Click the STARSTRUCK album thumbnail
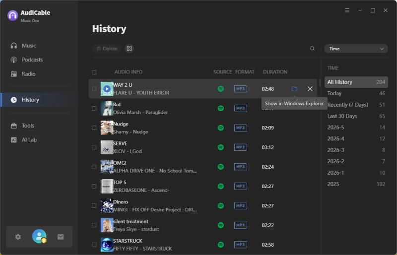 pyautogui.click(x=107, y=245)
